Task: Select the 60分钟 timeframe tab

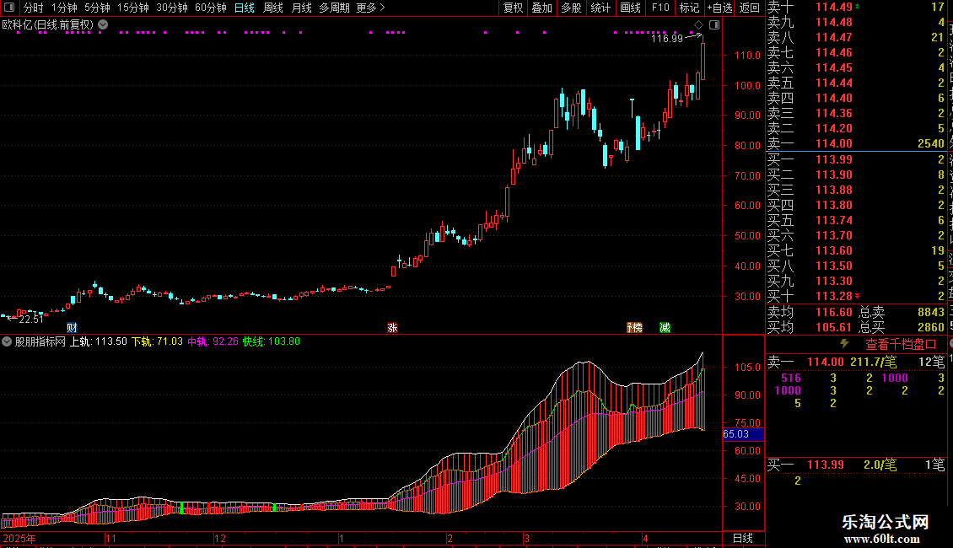Action: (x=210, y=8)
